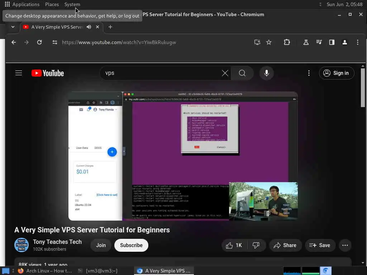Select the A Very Simple VPS Server tab
This screenshot has width=367, height=275.
tap(57, 27)
